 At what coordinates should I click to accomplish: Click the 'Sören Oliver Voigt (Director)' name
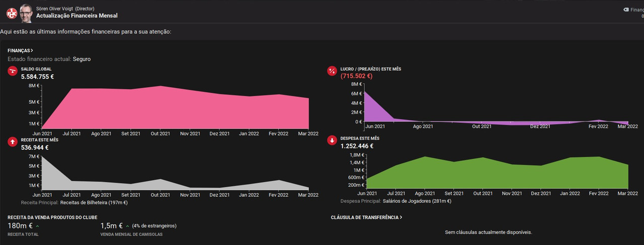pyautogui.click(x=65, y=9)
